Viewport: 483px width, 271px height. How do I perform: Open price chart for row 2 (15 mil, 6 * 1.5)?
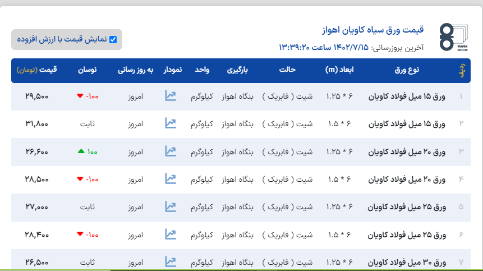[170, 123]
